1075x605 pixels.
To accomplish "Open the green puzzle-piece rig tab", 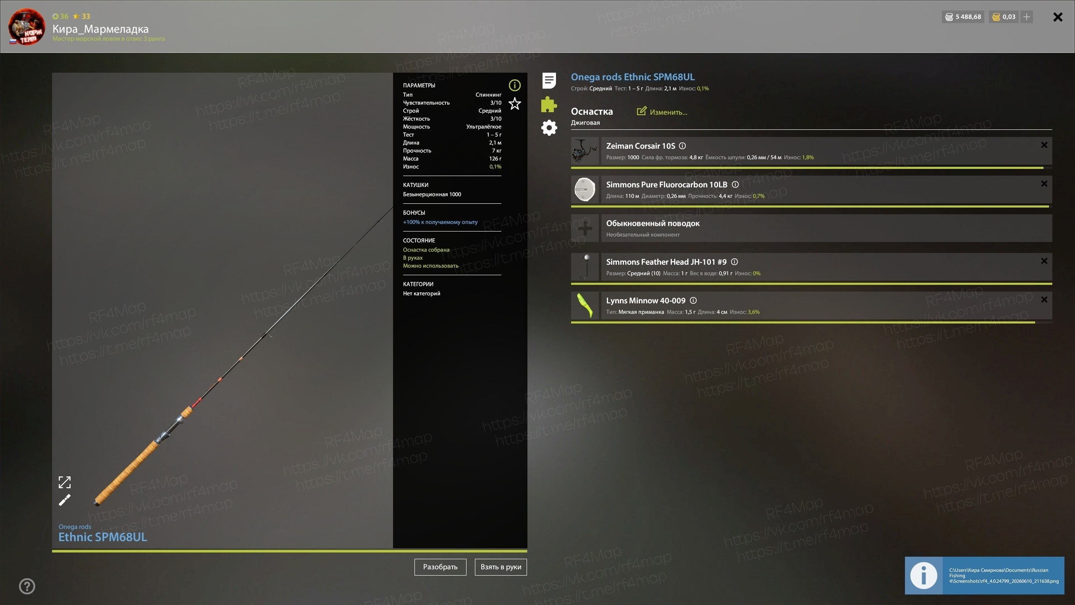I will (x=549, y=104).
